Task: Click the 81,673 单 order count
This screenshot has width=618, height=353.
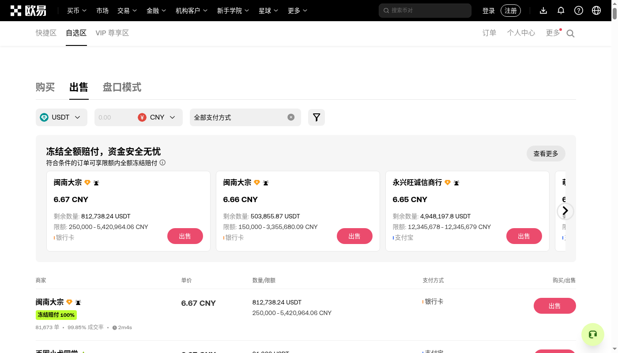Action: point(47,327)
